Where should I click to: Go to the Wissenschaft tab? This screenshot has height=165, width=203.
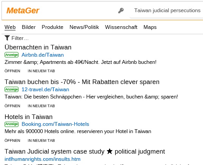pyautogui.click(x=121, y=27)
